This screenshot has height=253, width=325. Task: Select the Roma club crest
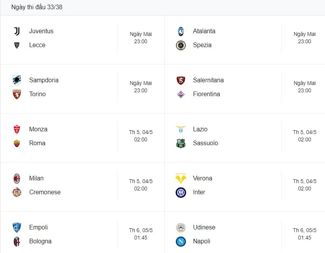coord(17,143)
